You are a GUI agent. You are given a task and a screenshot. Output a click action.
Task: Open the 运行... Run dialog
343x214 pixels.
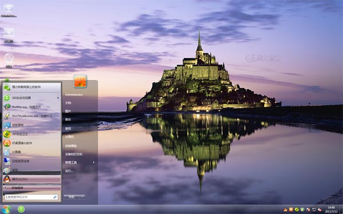point(69,171)
